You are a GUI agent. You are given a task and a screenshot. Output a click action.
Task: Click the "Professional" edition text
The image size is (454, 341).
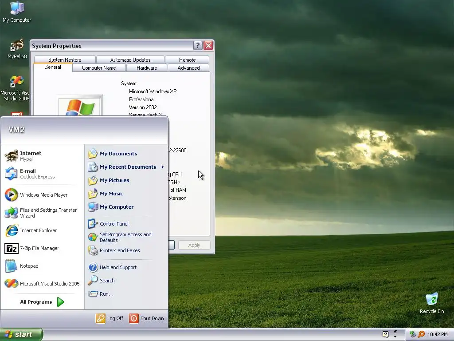pyautogui.click(x=142, y=99)
